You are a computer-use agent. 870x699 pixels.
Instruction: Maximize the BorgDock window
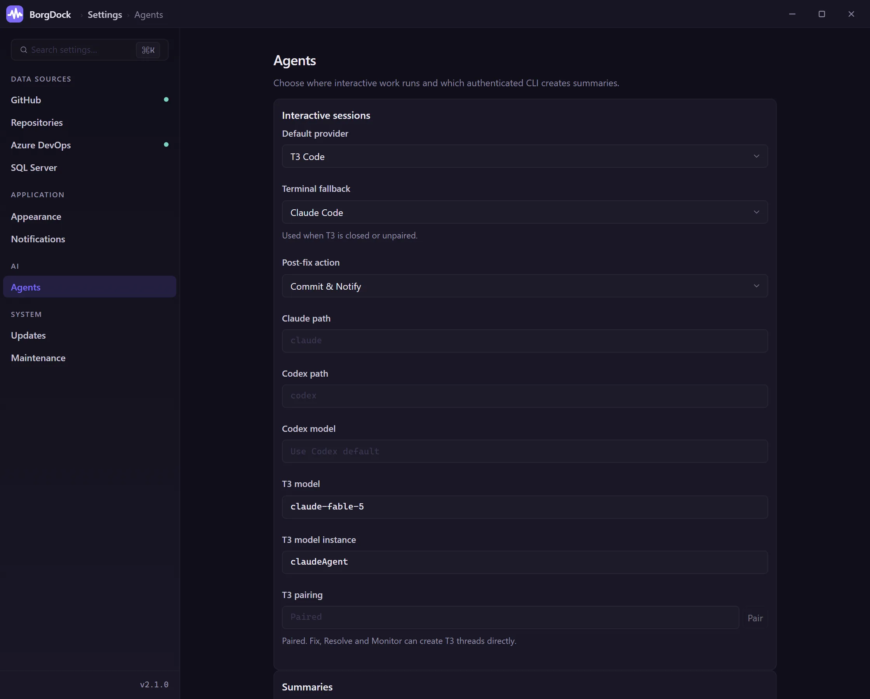pos(821,14)
